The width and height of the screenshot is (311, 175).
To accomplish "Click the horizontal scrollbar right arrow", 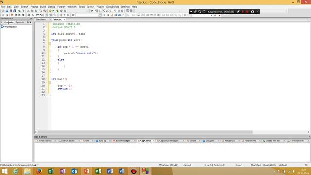I will [x=308, y=132].
